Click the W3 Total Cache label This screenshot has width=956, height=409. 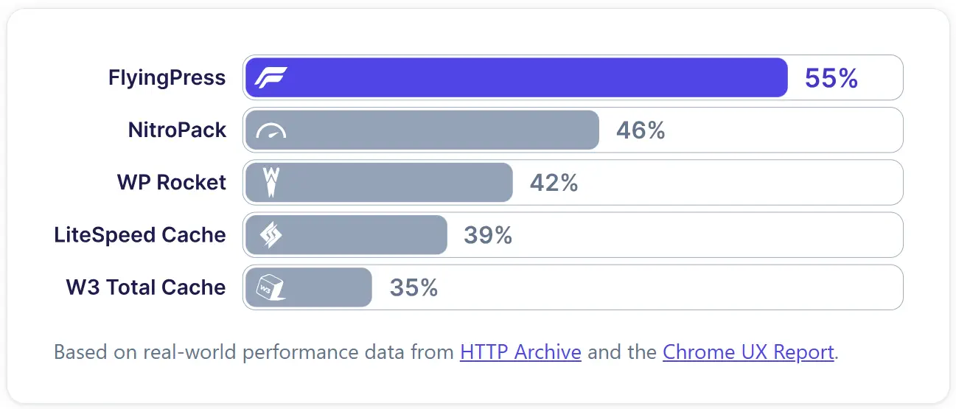click(x=146, y=287)
